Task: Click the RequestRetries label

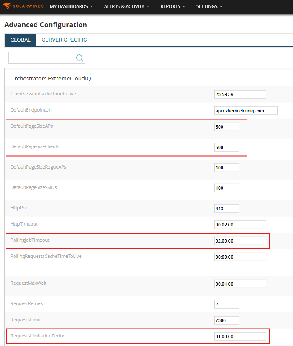Action: pos(26,303)
